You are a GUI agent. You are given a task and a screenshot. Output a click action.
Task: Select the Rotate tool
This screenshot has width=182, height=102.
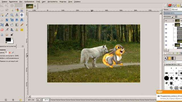point(7,20)
